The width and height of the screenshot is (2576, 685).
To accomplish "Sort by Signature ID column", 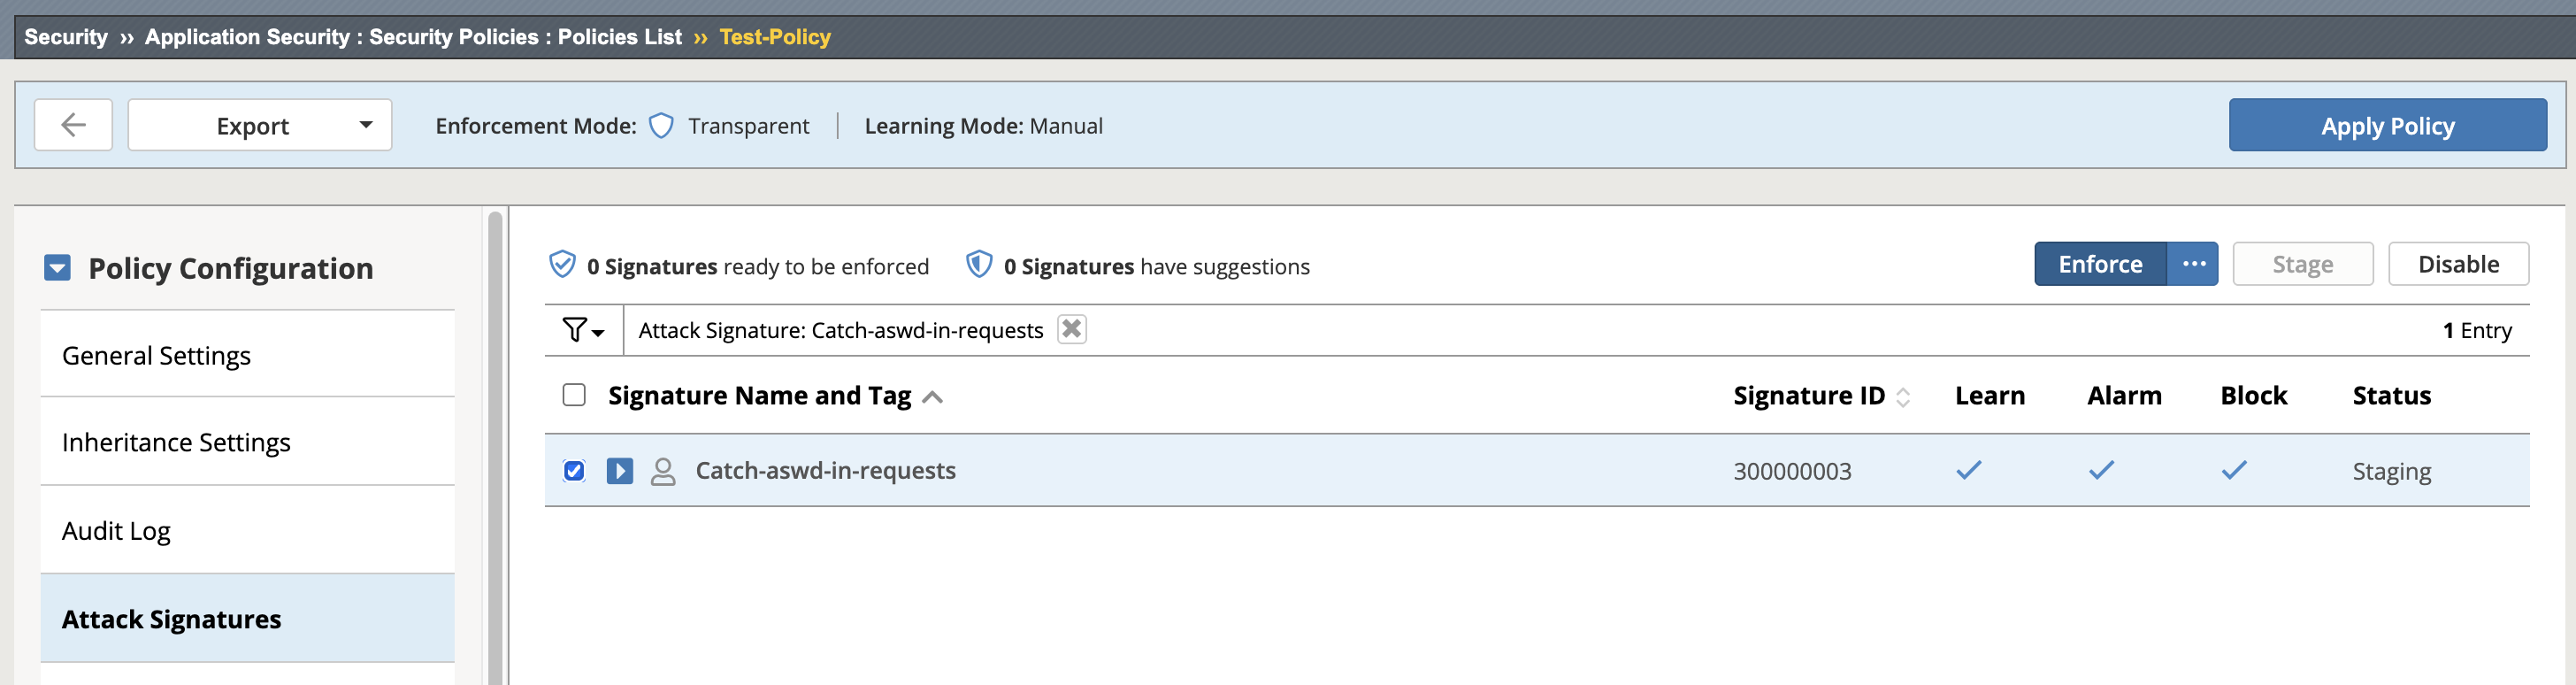I will tap(1821, 396).
